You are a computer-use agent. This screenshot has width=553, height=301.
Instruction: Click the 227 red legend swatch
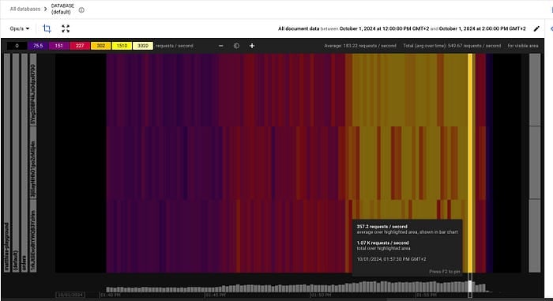coord(80,46)
